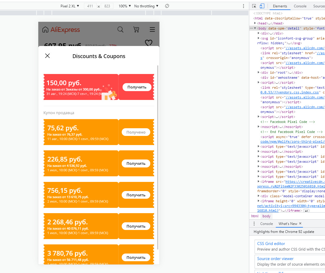Close the What's New drawer tab
Viewport: 325px width, 273px height.
300,223
